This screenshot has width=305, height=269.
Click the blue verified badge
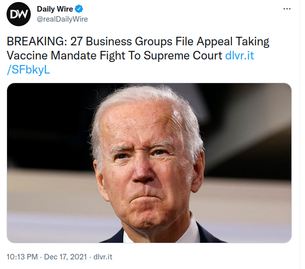pyautogui.click(x=79, y=9)
